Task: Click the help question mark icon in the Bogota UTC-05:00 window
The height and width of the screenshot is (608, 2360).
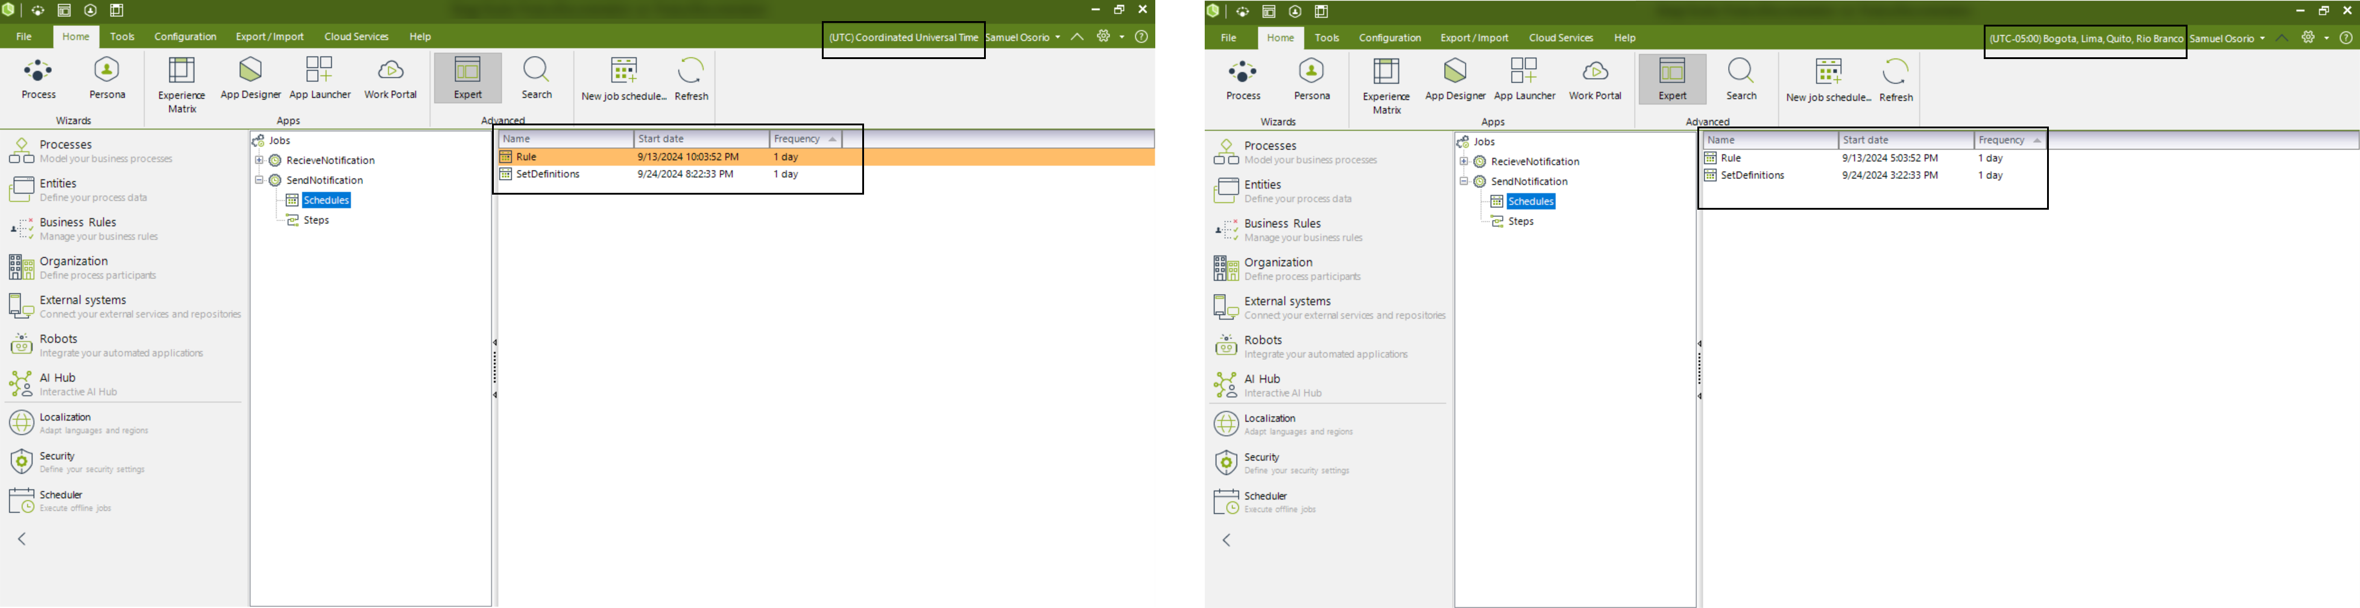Action: 2346,37
